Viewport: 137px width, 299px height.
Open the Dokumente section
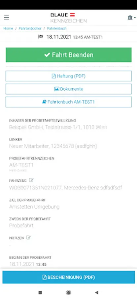click(69, 89)
